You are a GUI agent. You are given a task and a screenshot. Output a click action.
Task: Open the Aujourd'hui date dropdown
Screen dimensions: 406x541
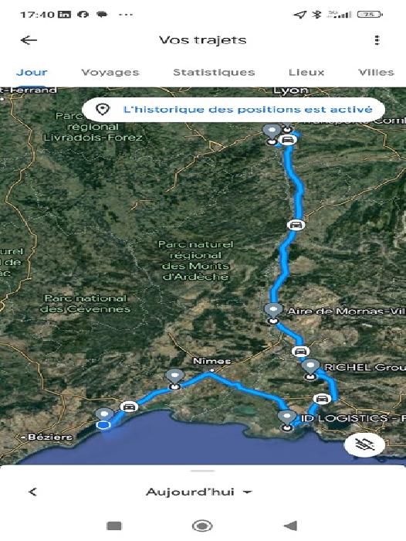click(x=199, y=492)
